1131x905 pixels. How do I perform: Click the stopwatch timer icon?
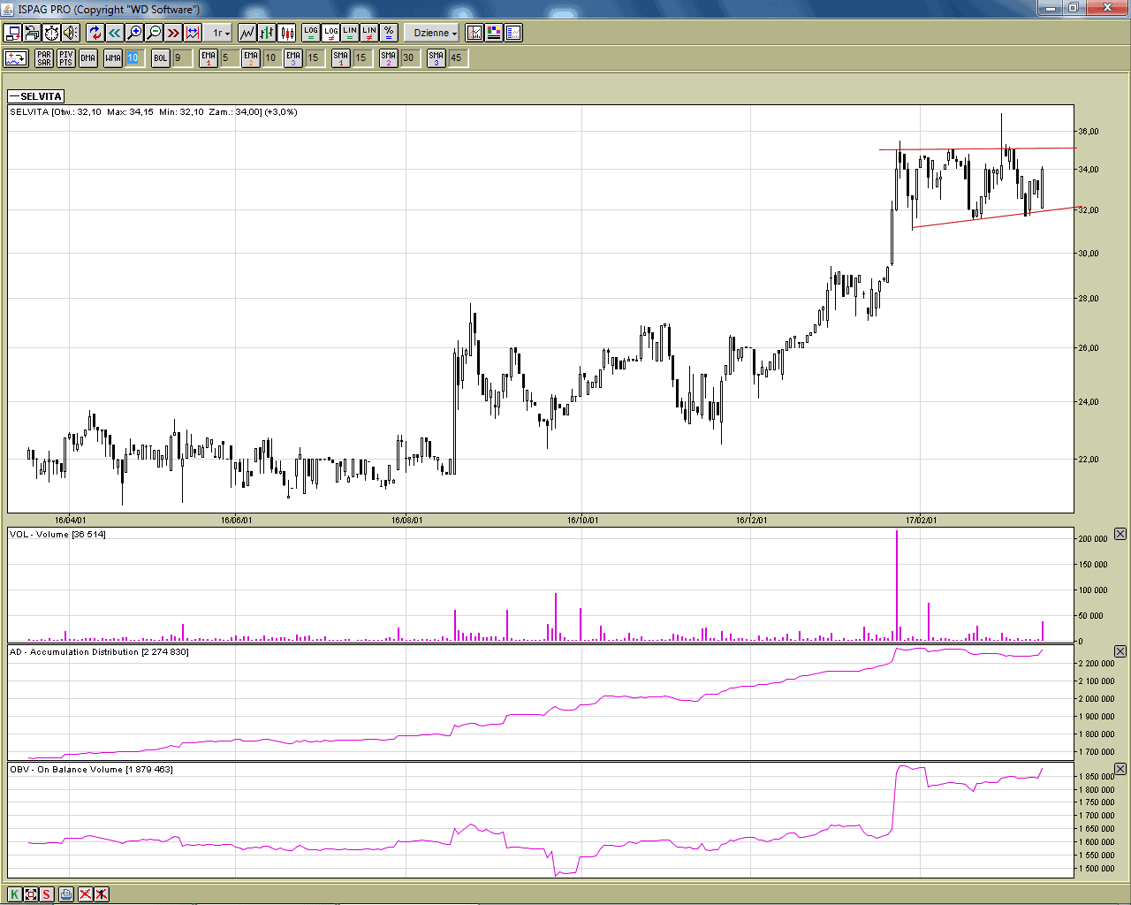pyautogui.click(x=51, y=33)
